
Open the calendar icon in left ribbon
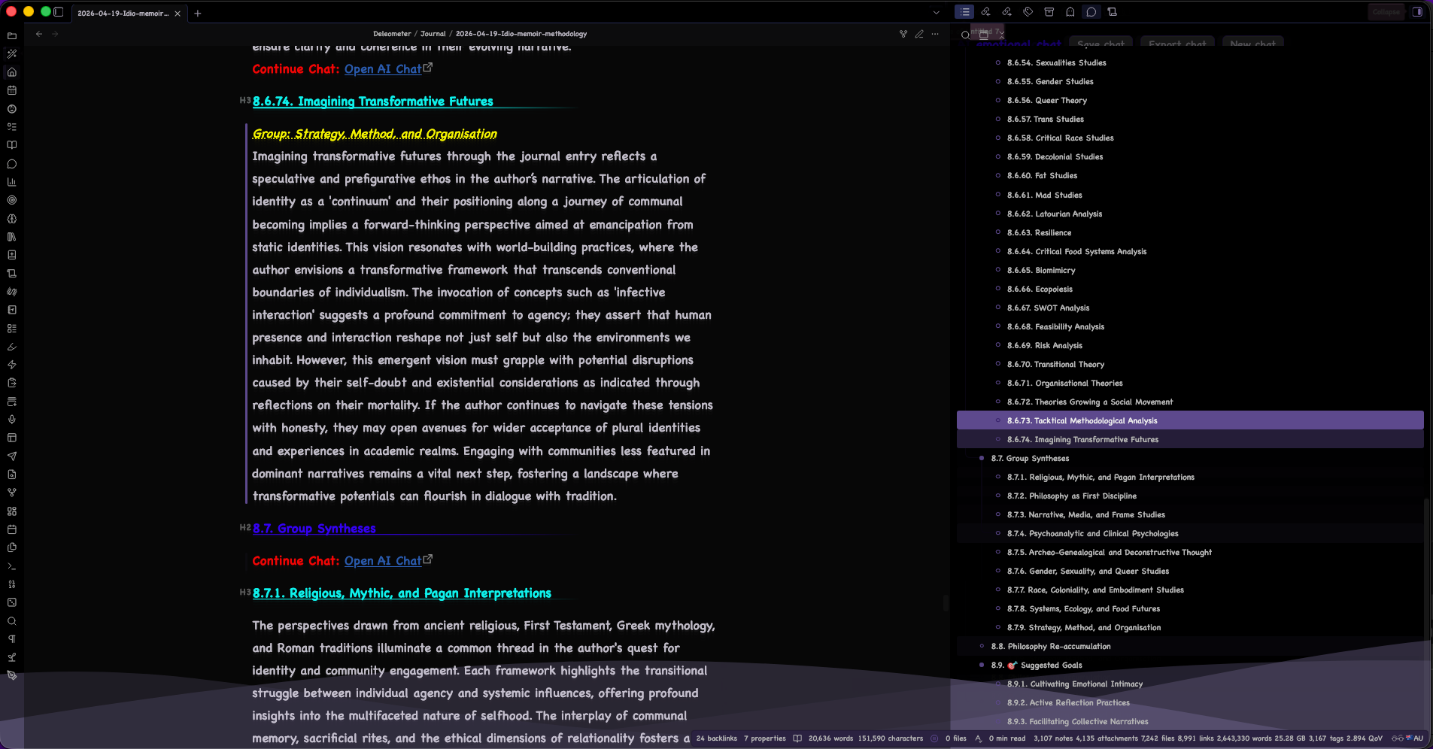coord(12,90)
